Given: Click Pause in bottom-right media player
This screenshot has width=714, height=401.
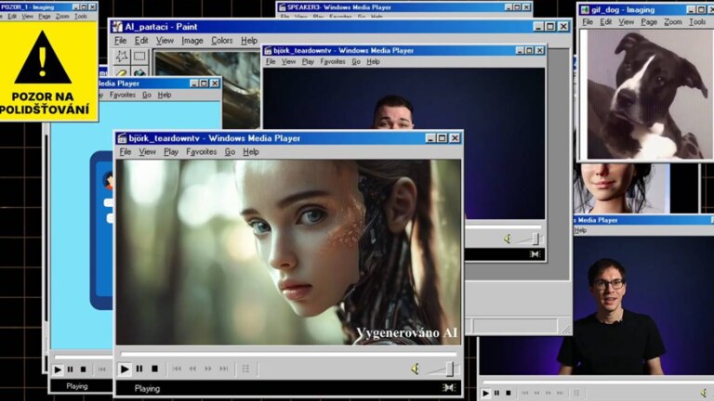Looking at the screenshot, I should [496, 393].
